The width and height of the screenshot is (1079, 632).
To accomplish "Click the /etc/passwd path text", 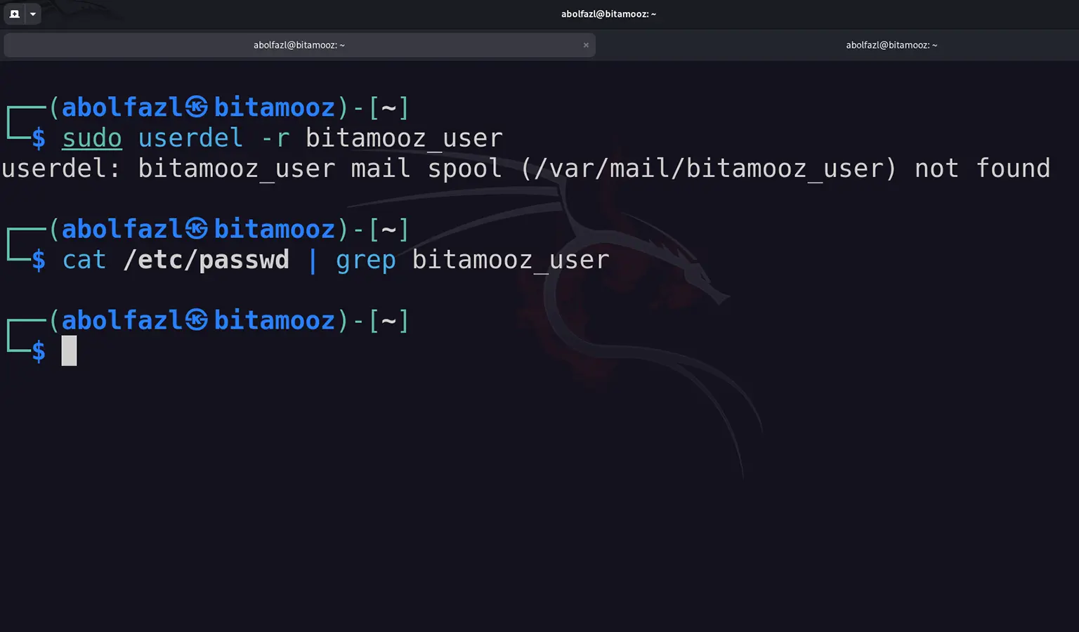I will [x=206, y=260].
